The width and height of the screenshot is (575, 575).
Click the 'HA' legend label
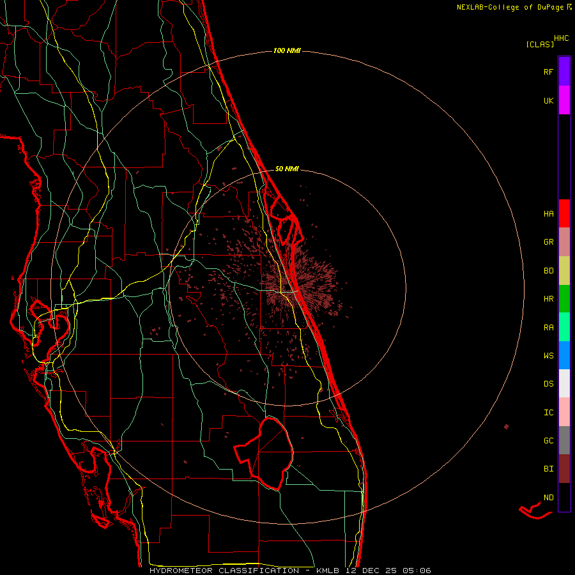[x=548, y=214]
